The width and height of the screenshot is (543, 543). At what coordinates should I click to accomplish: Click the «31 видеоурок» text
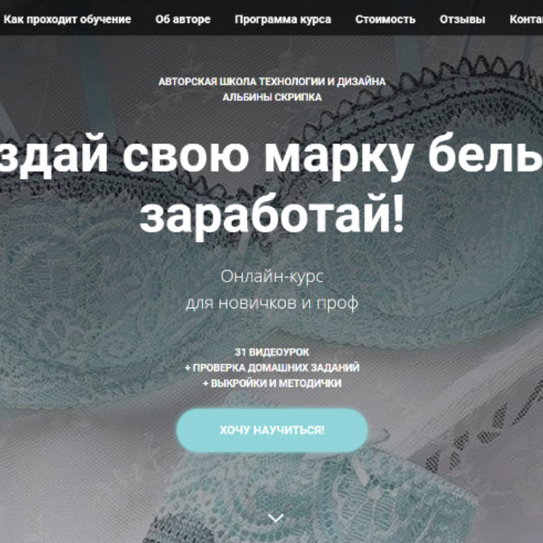click(272, 352)
